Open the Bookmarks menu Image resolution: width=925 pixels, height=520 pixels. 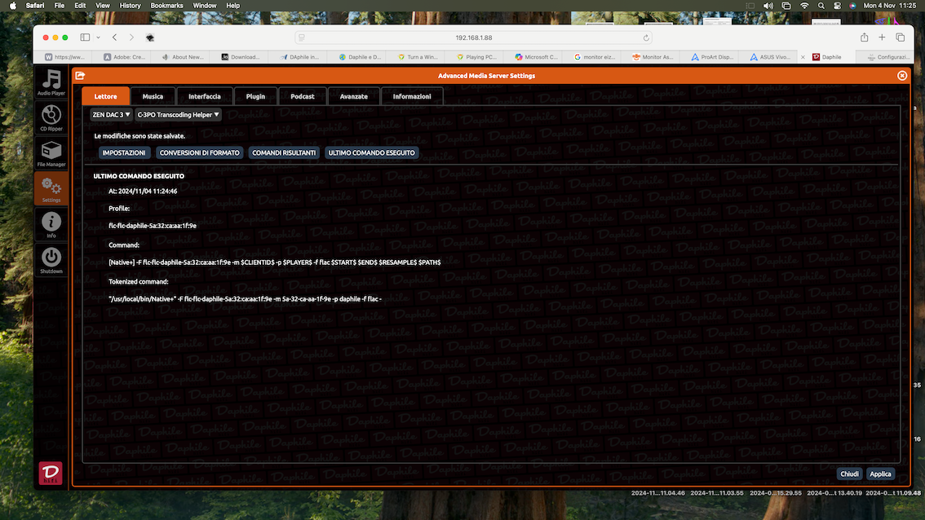(167, 6)
